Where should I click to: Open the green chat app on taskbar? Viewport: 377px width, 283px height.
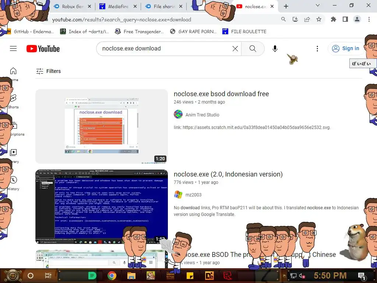coord(92,276)
